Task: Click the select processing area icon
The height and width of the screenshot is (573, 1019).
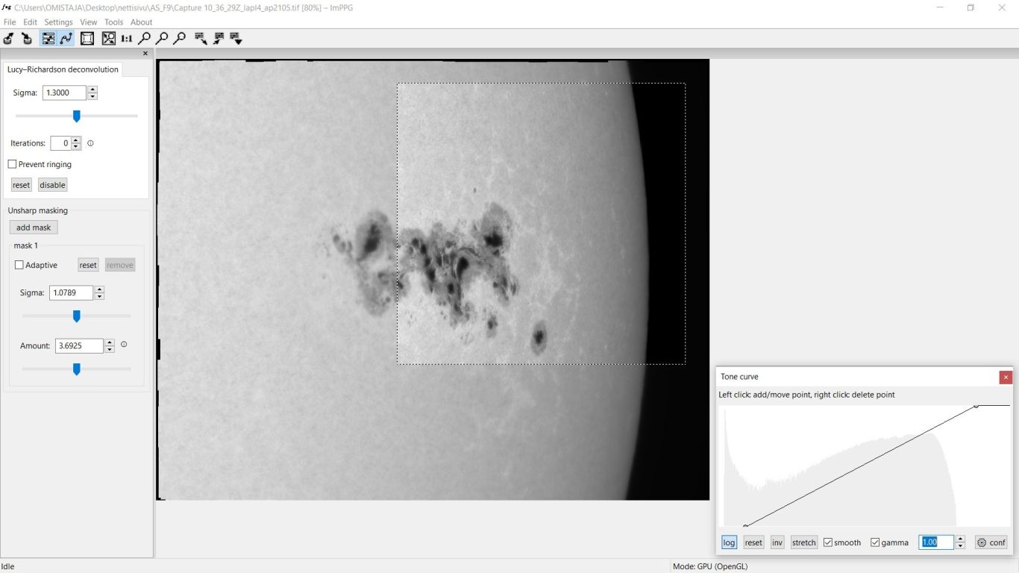Action: pyautogui.click(x=87, y=38)
